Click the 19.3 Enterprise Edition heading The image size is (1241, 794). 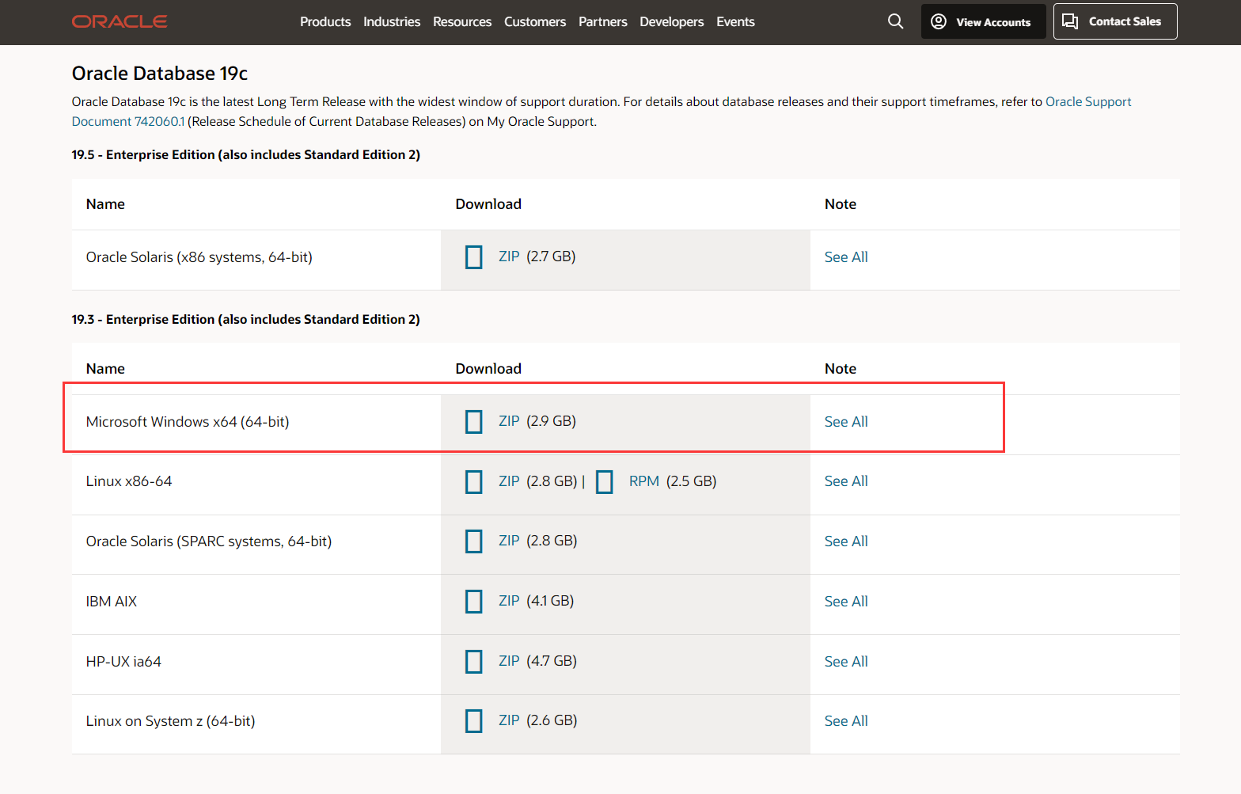[246, 320]
